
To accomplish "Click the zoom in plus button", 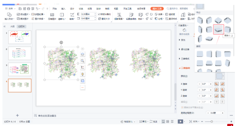I will (231, 121).
